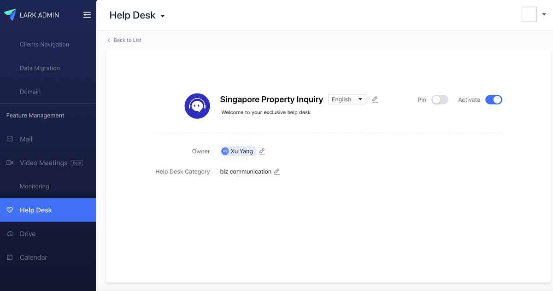Click the Lark Admin paper plane logo
553x291 pixels.
coord(10,14)
